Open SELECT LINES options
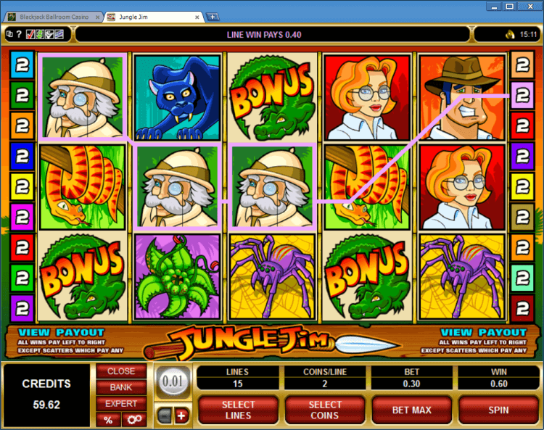Image resolution: width=544 pixels, height=430 pixels. [x=238, y=410]
